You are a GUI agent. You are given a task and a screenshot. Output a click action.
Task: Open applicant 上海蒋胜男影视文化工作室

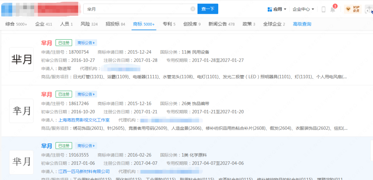click(x=84, y=120)
